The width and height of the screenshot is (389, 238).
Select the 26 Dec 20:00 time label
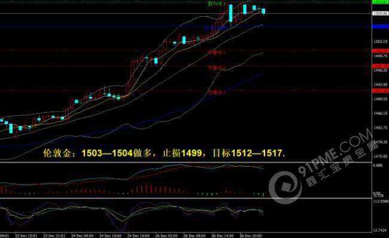[x=251, y=236]
